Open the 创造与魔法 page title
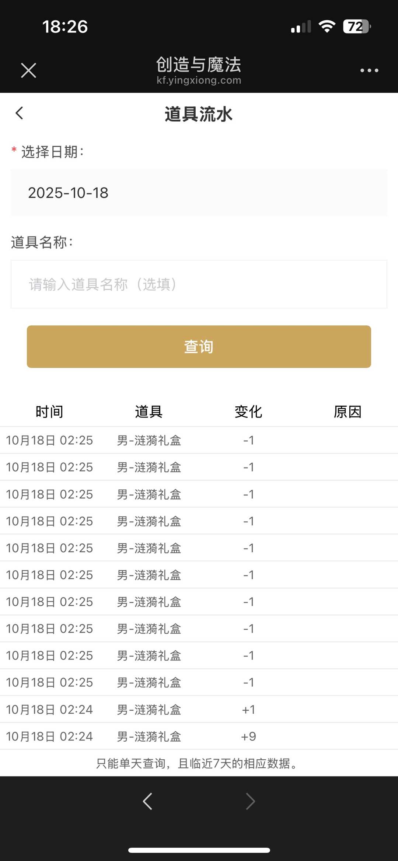Viewport: 398px width, 861px height. (199, 65)
